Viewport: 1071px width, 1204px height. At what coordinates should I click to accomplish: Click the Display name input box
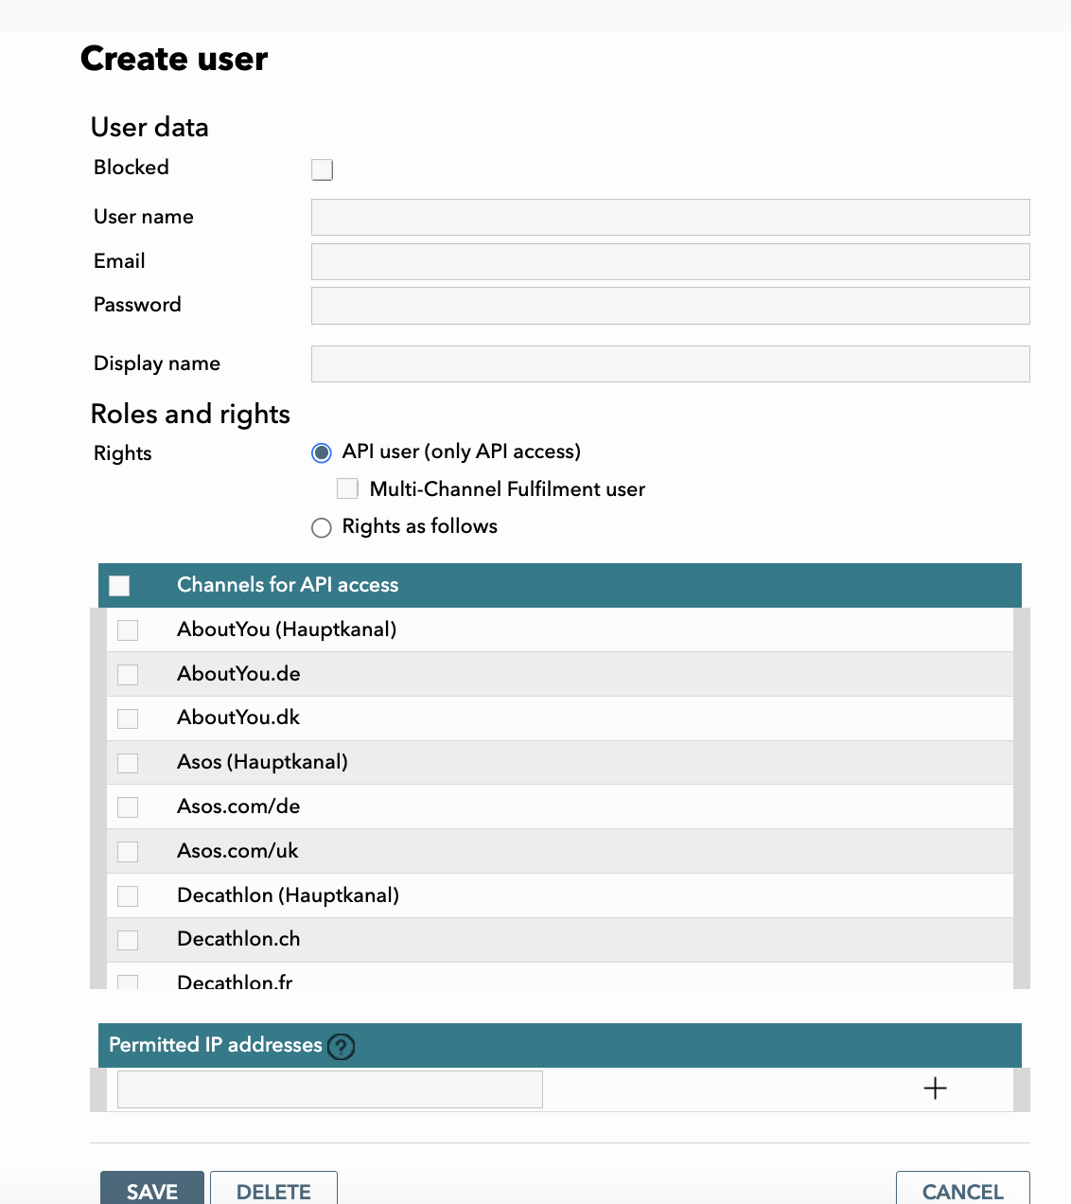pos(670,364)
